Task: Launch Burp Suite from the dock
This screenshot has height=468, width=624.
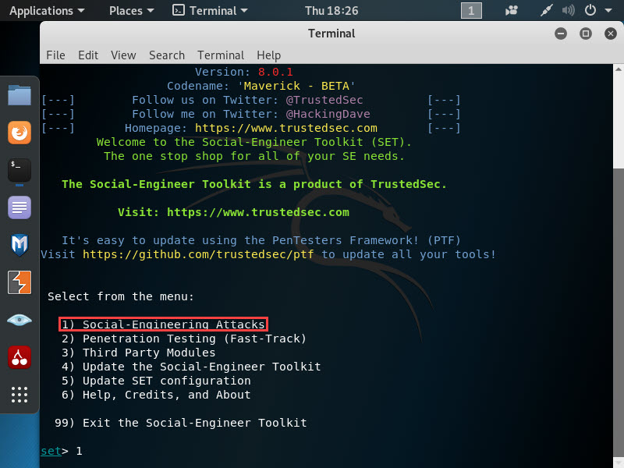Action: click(19, 282)
